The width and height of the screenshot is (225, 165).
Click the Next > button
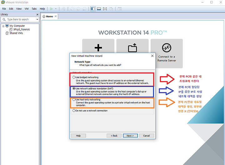[x=130, y=136]
